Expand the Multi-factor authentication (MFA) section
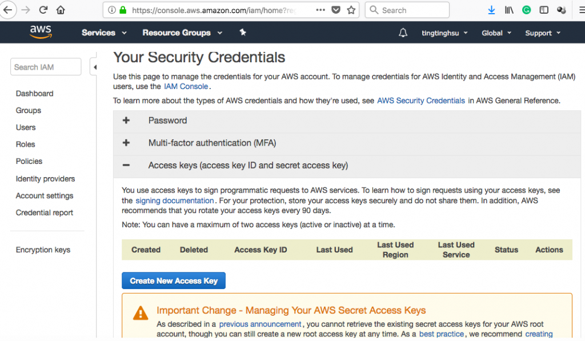The height and width of the screenshot is (341, 585). point(126,143)
